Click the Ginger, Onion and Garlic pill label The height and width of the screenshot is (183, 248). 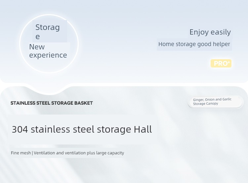(215, 102)
